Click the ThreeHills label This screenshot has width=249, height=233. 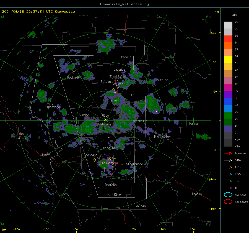[139, 121]
